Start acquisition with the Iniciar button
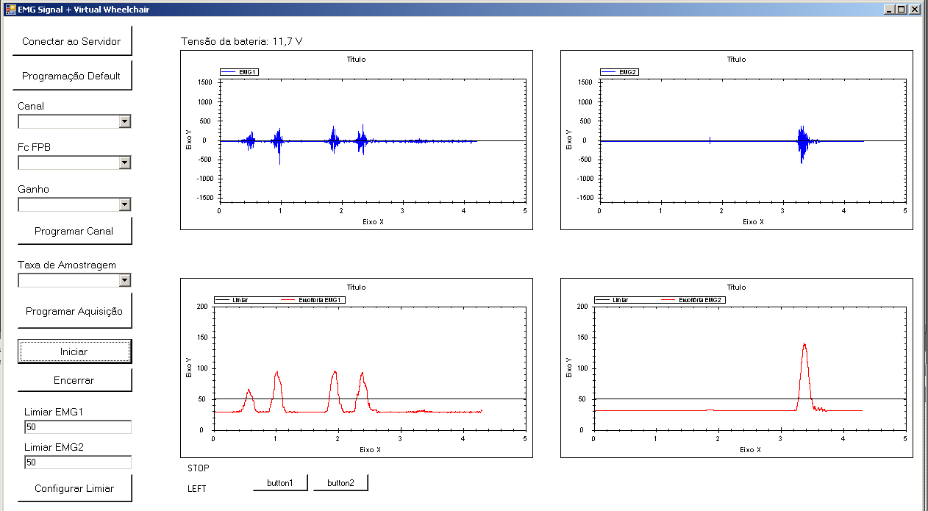The width and height of the screenshot is (928, 511). coord(74,351)
